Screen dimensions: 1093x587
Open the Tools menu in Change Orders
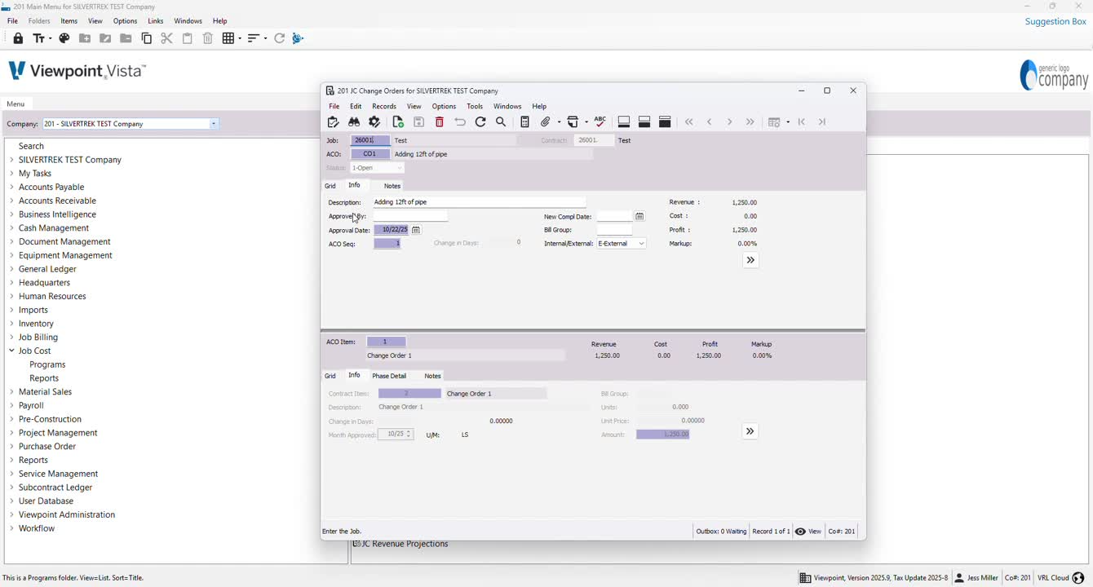(475, 107)
